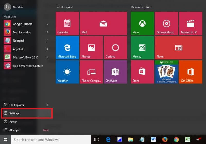Open the News tile

[178, 48]
